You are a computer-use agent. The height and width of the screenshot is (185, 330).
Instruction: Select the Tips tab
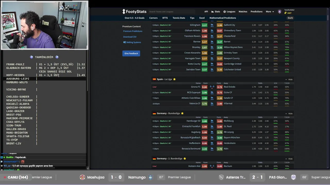(x=192, y=18)
